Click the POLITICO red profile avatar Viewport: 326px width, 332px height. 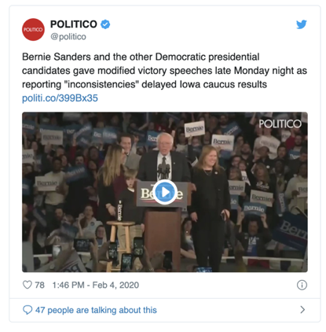pos(33,29)
